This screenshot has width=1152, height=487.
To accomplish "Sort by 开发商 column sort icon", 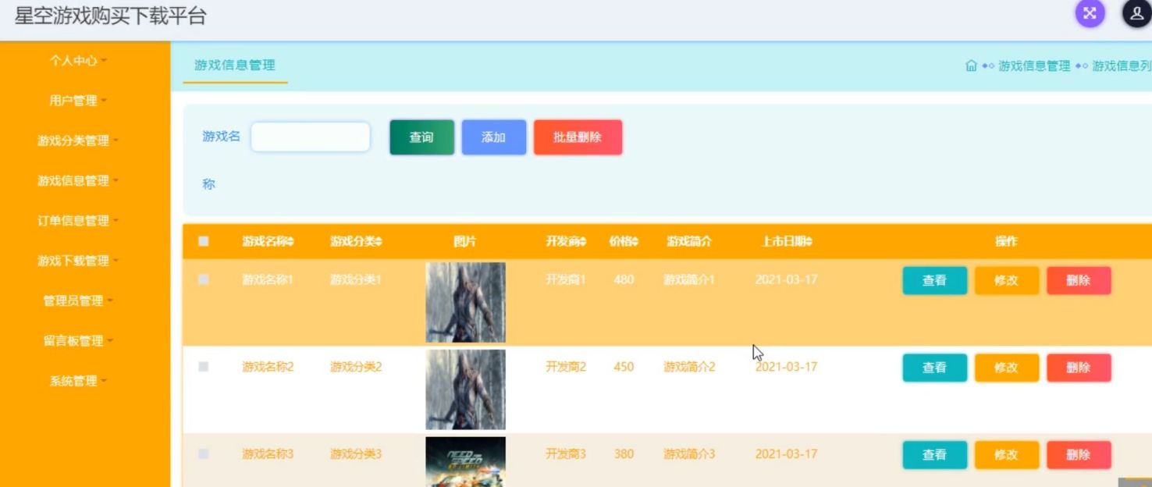I will click(582, 242).
